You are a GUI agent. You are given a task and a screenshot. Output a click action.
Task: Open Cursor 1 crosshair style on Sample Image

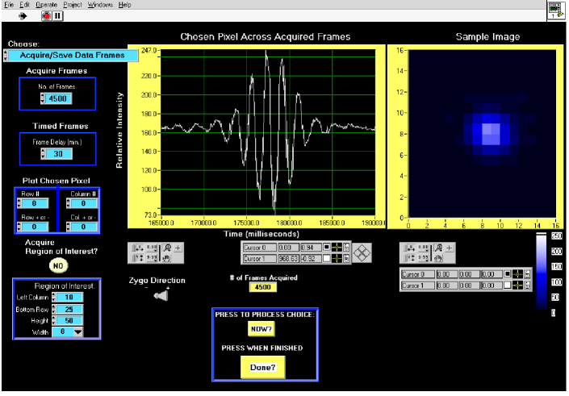point(517,286)
